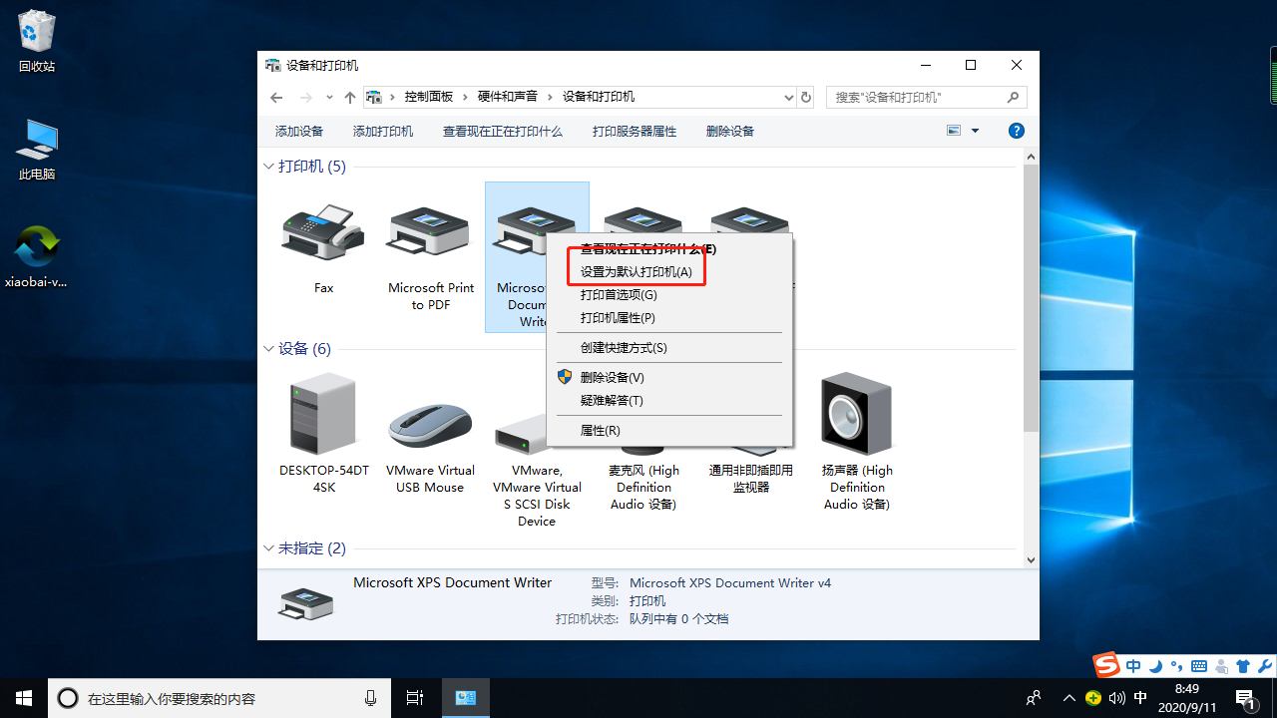Screen dimensions: 1277x718
Task: Choose 删除设备(V) from context menu
Action: pos(670,378)
